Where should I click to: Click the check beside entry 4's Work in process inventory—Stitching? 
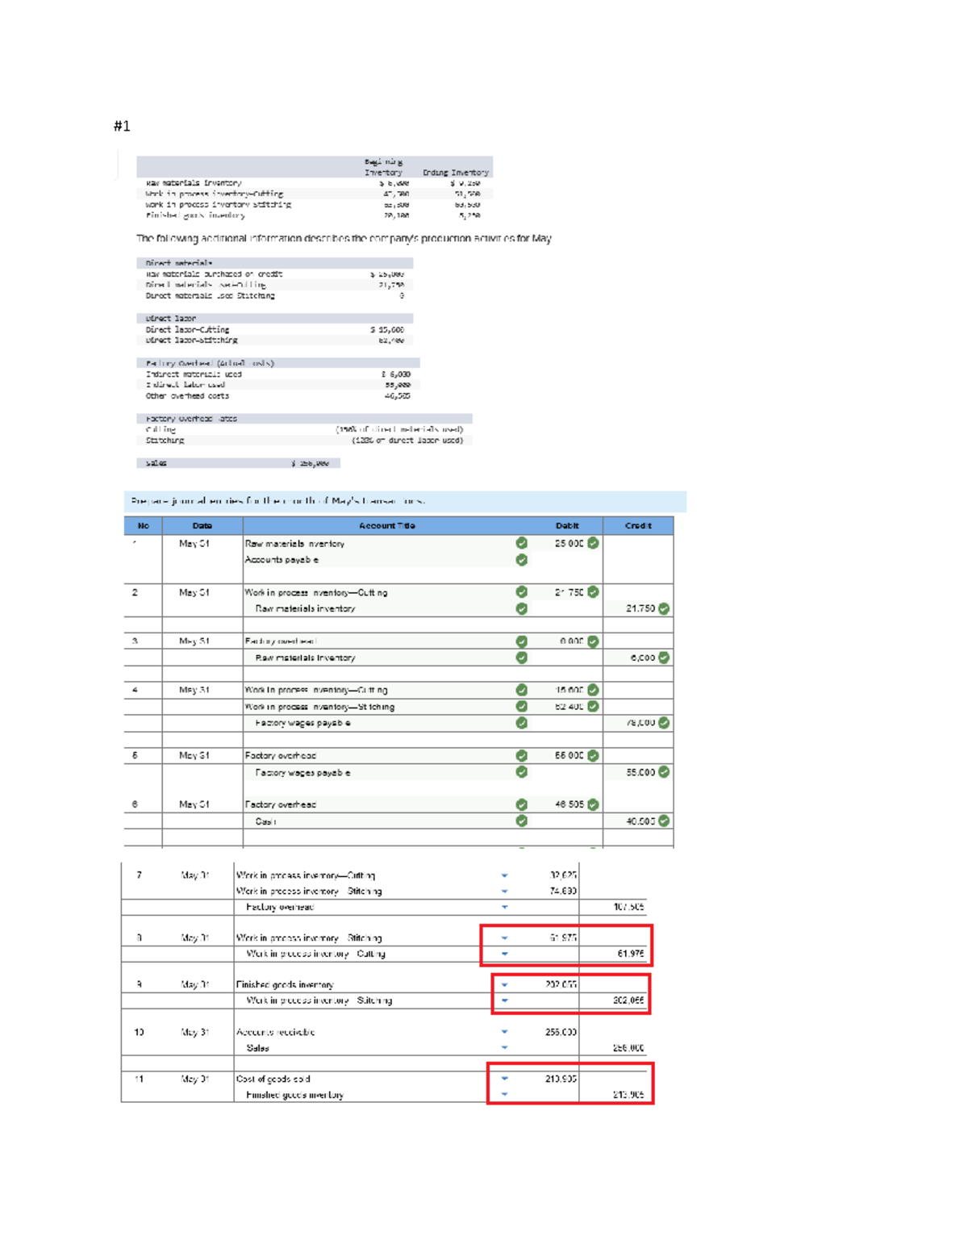pos(521,707)
